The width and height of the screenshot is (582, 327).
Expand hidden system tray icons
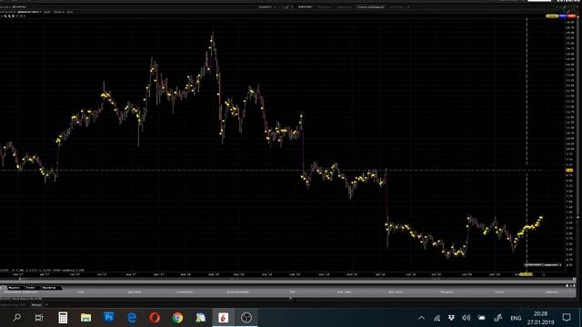tap(421, 318)
